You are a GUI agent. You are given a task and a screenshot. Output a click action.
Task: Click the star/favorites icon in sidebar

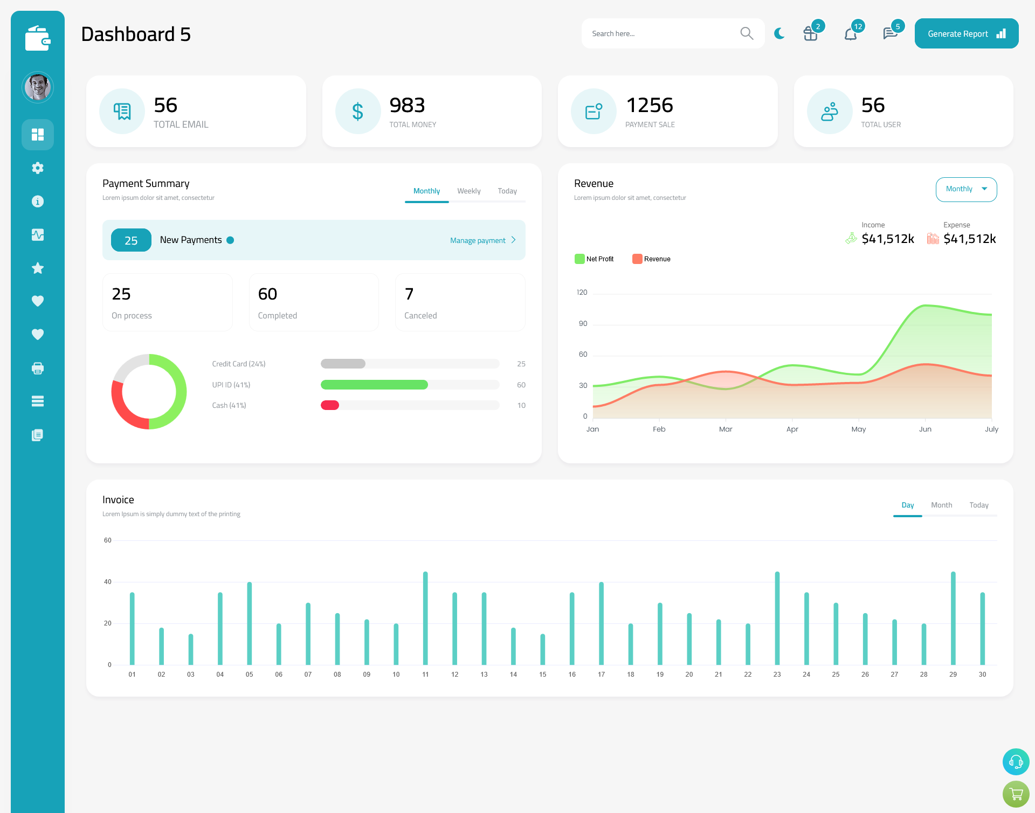[38, 268]
